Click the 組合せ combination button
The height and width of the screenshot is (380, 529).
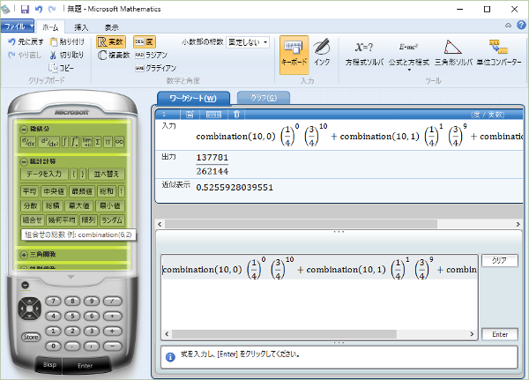tap(33, 220)
